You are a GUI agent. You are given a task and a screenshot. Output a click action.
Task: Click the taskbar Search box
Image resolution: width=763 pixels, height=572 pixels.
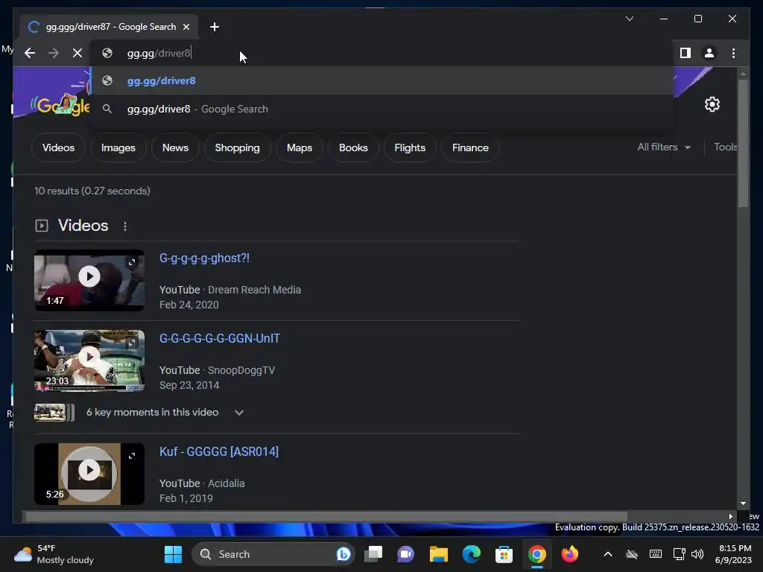[273, 554]
